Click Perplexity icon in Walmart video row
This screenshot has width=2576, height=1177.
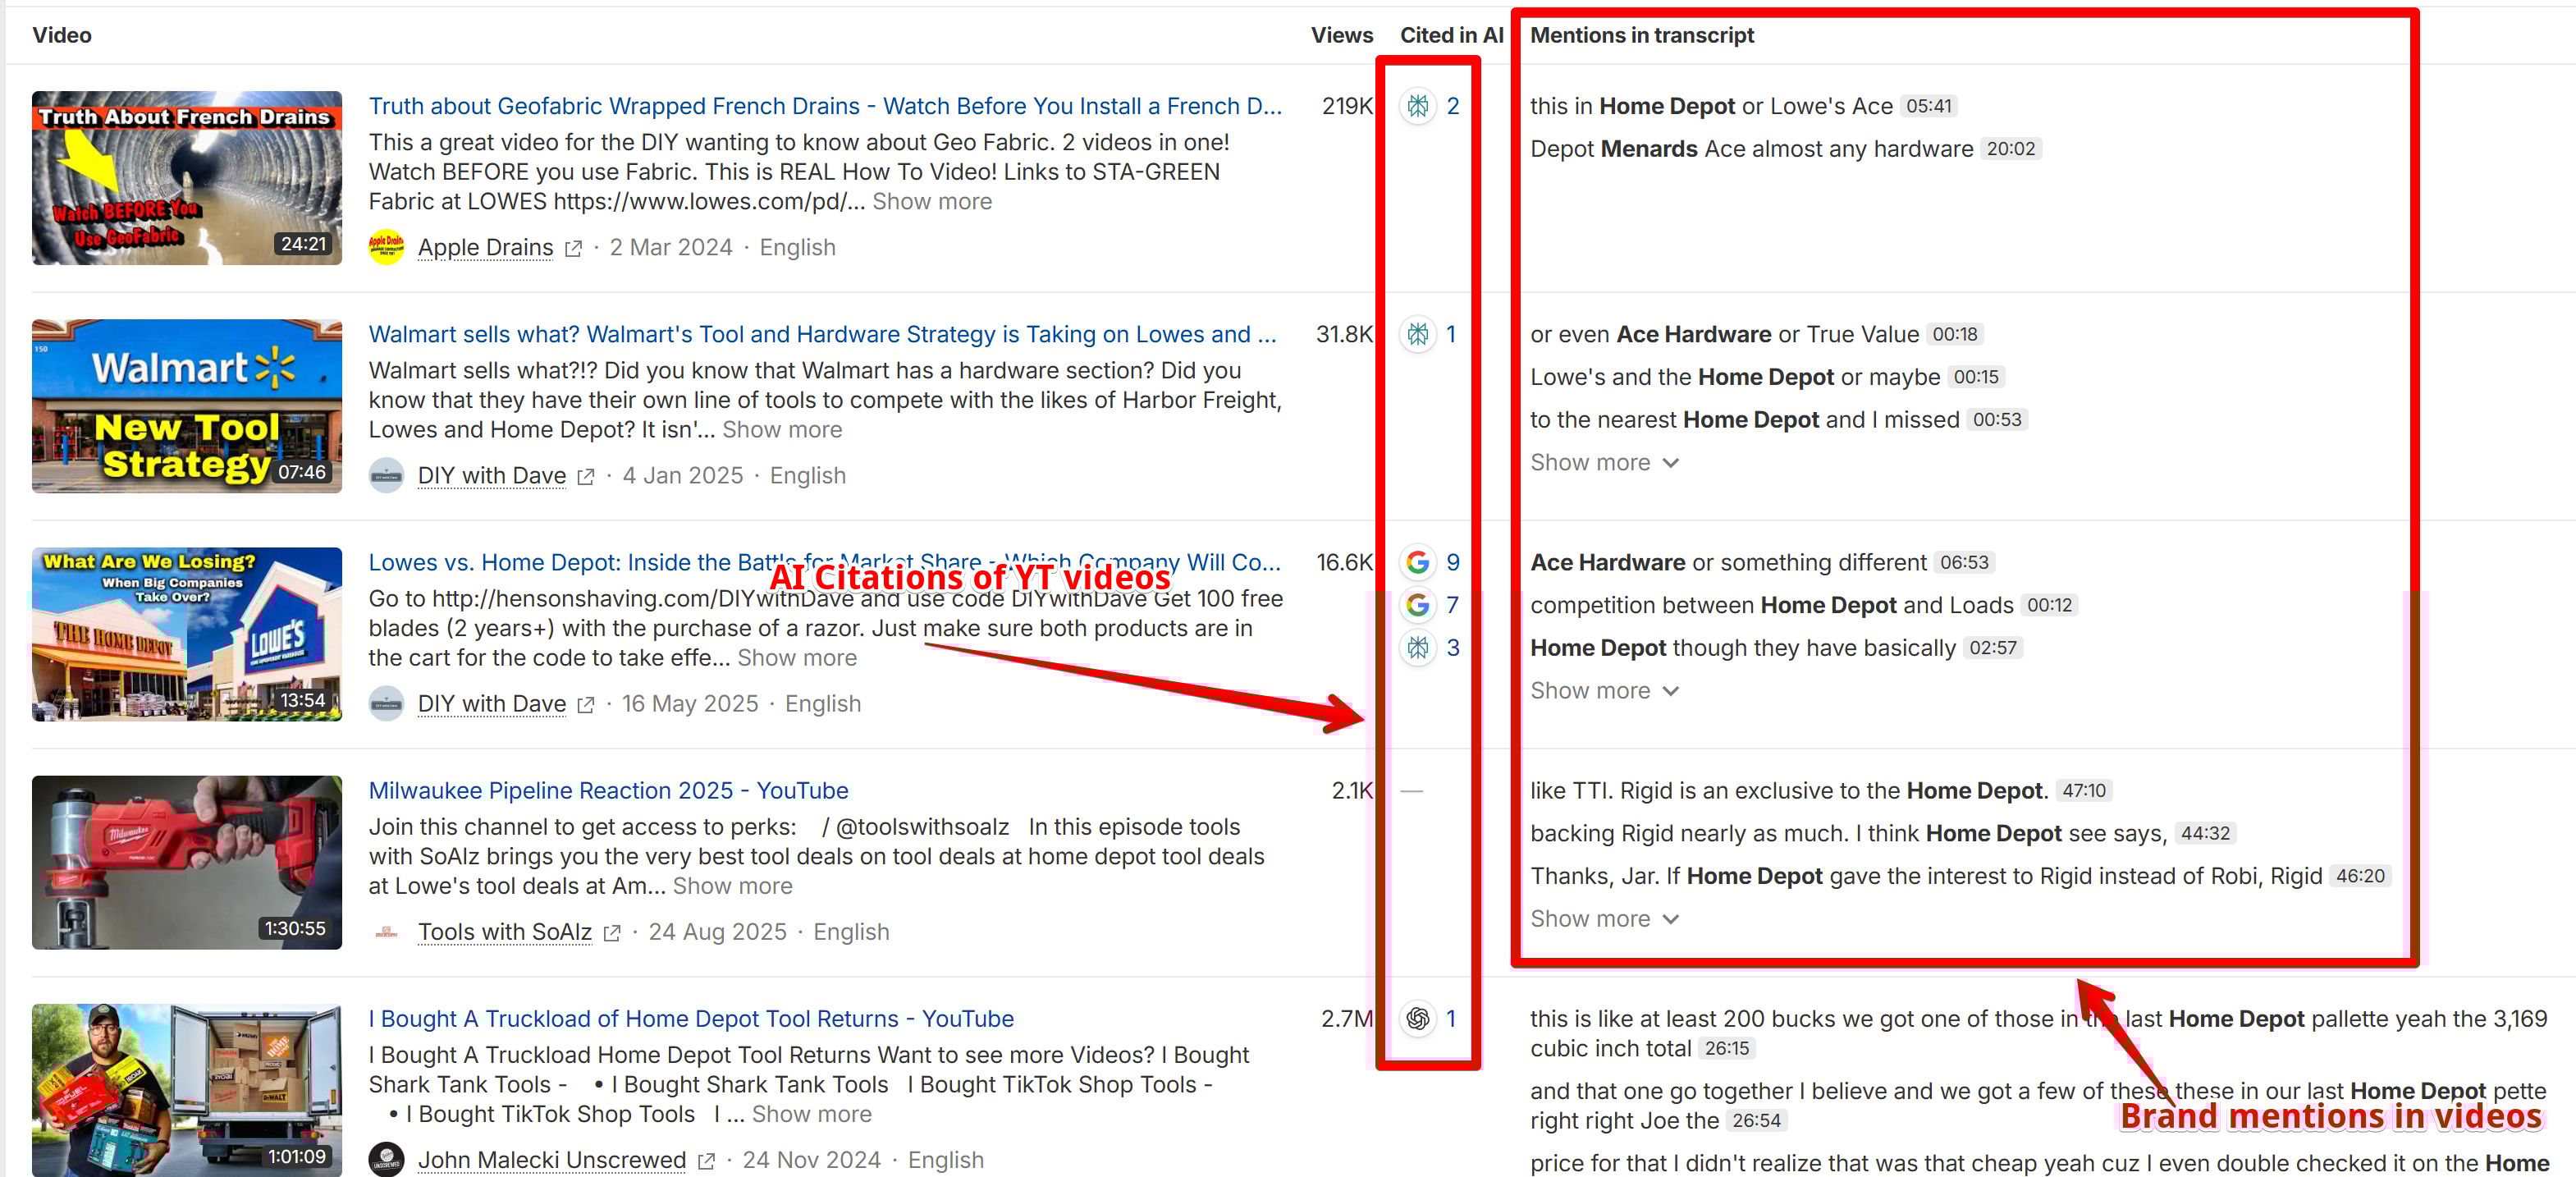click(1417, 334)
